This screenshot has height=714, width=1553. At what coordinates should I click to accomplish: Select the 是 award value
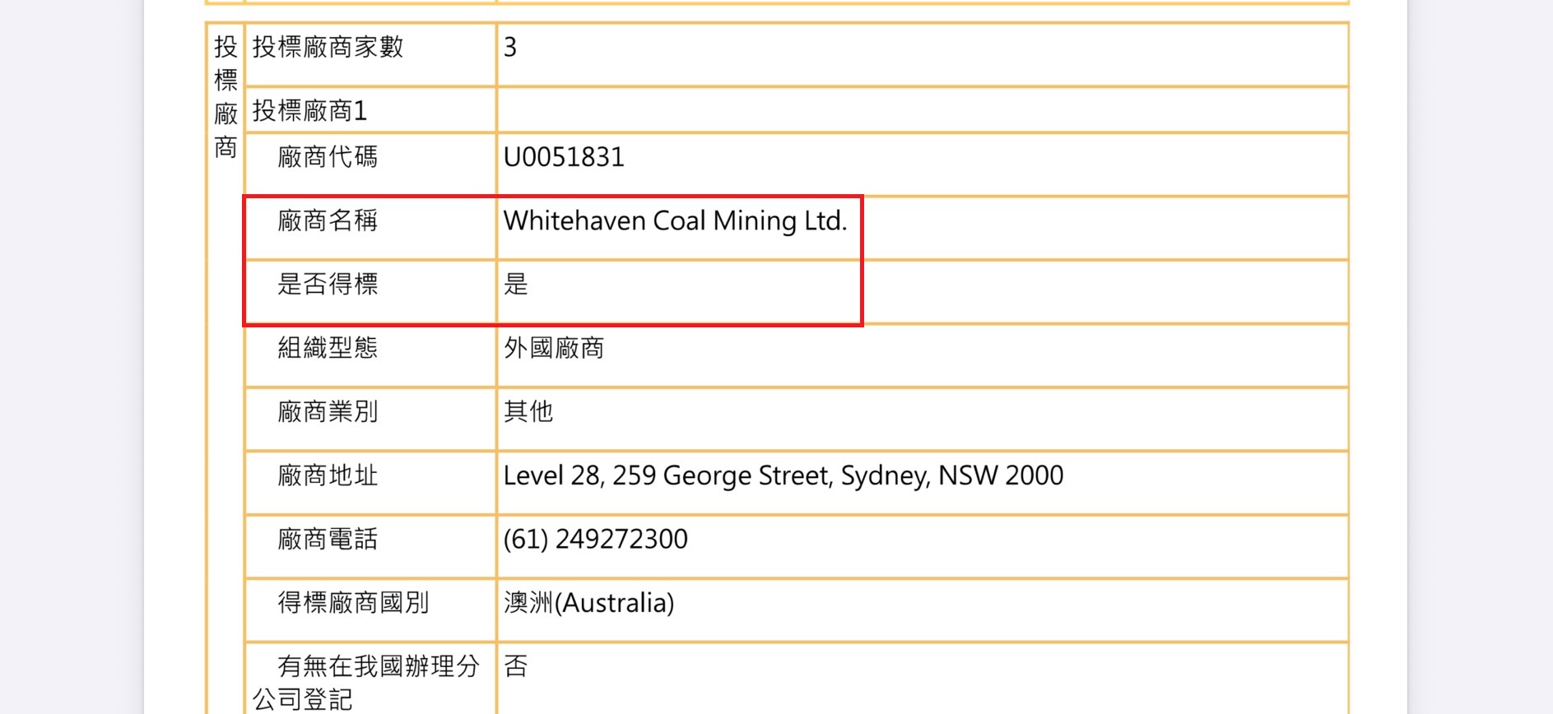[516, 284]
